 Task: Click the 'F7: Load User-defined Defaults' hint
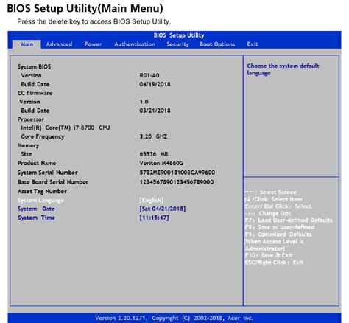289,220
